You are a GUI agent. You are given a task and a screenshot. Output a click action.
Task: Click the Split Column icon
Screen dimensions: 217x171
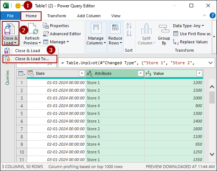tap(147, 29)
